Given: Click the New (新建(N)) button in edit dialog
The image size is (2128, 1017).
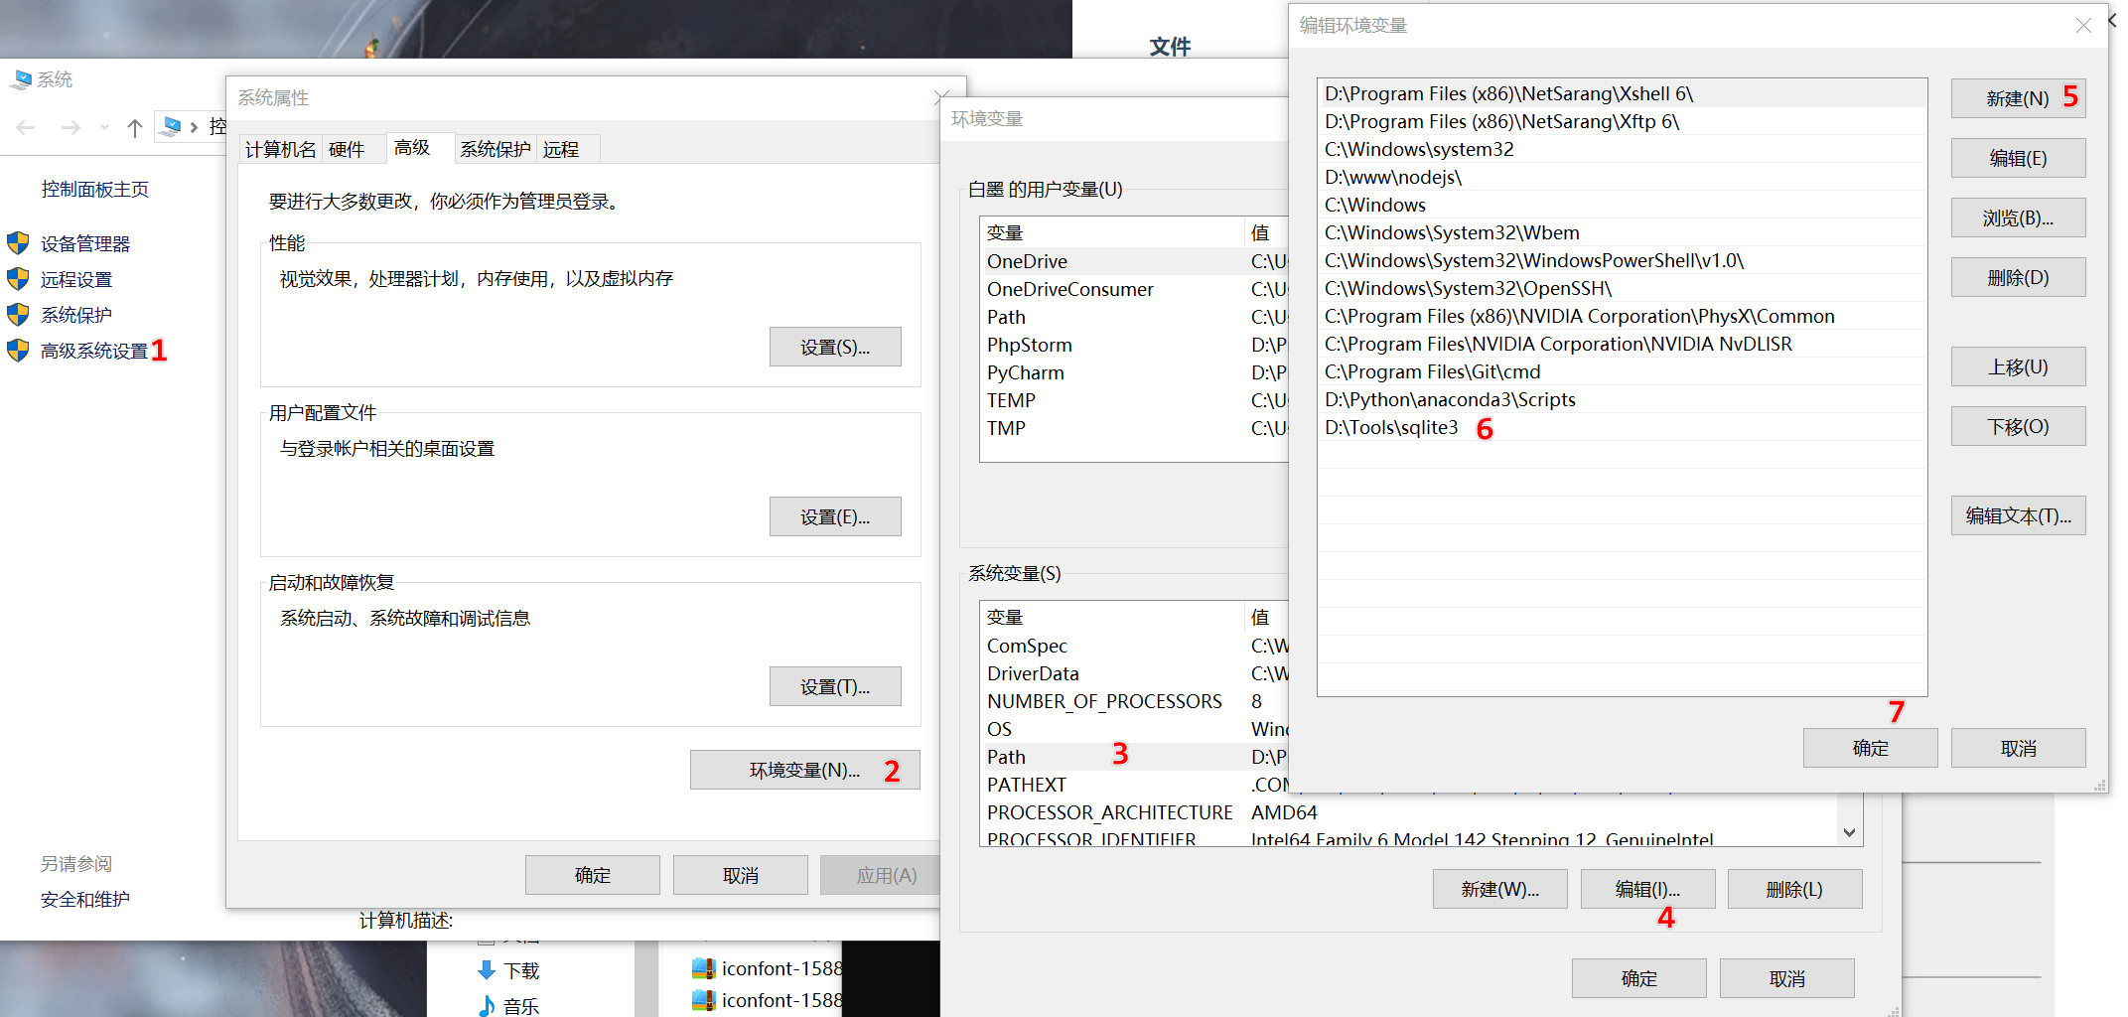Looking at the screenshot, I should (2018, 98).
